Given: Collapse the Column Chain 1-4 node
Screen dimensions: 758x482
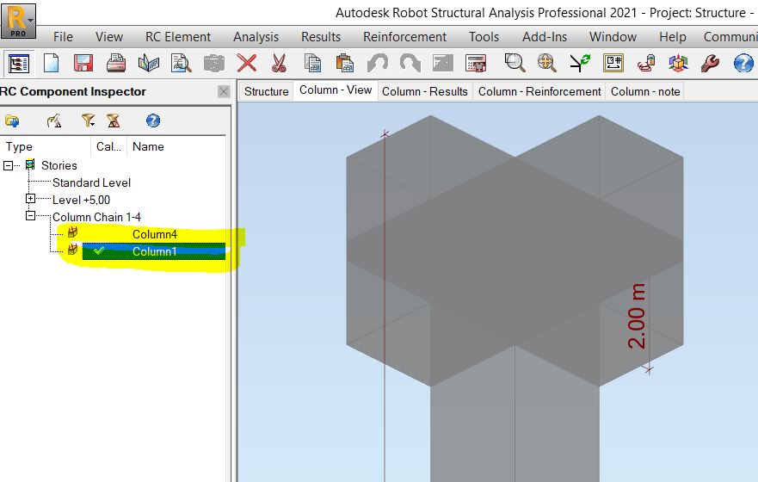Looking at the screenshot, I should tap(30, 215).
